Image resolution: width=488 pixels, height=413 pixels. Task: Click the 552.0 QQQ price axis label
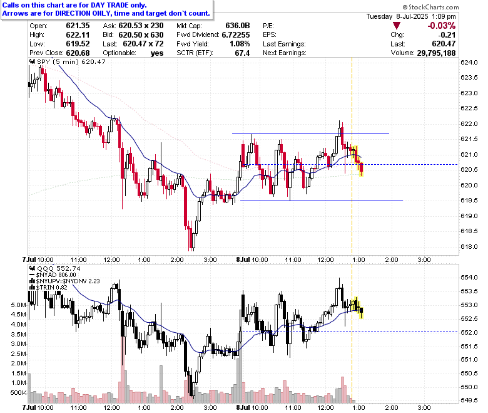(x=469, y=332)
